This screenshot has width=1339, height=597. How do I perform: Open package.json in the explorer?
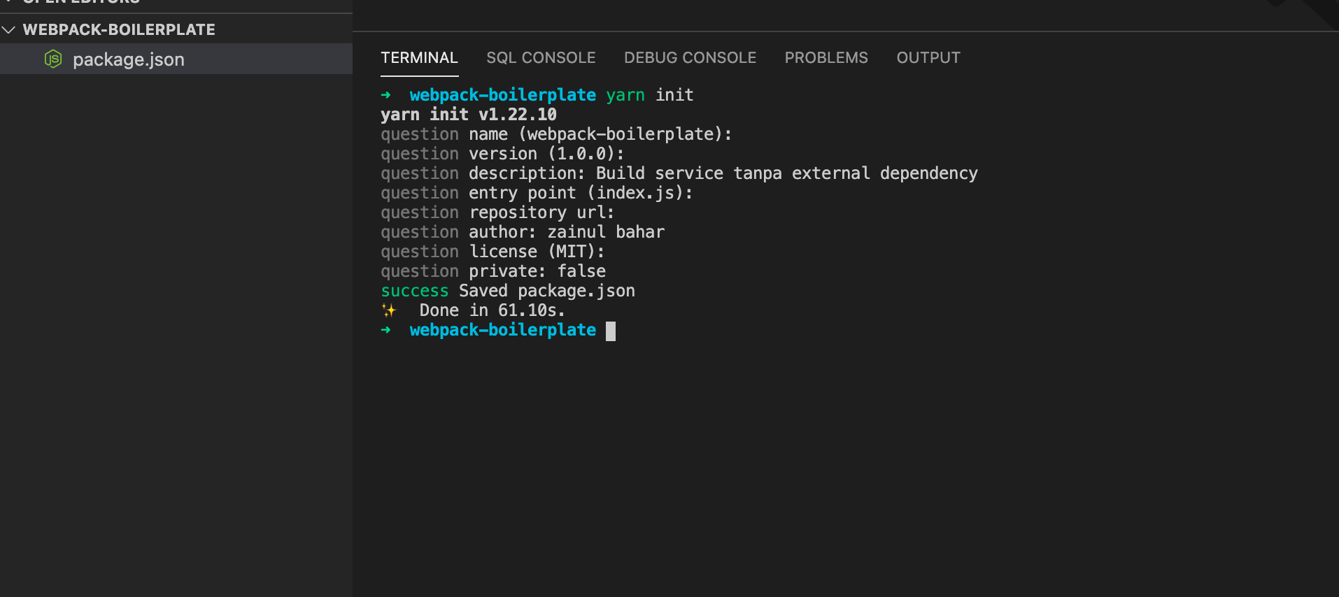coord(176,59)
